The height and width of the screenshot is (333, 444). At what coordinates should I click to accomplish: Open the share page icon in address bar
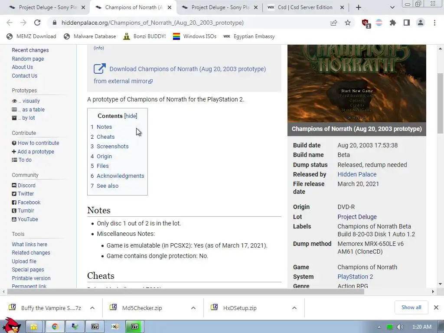point(334,23)
